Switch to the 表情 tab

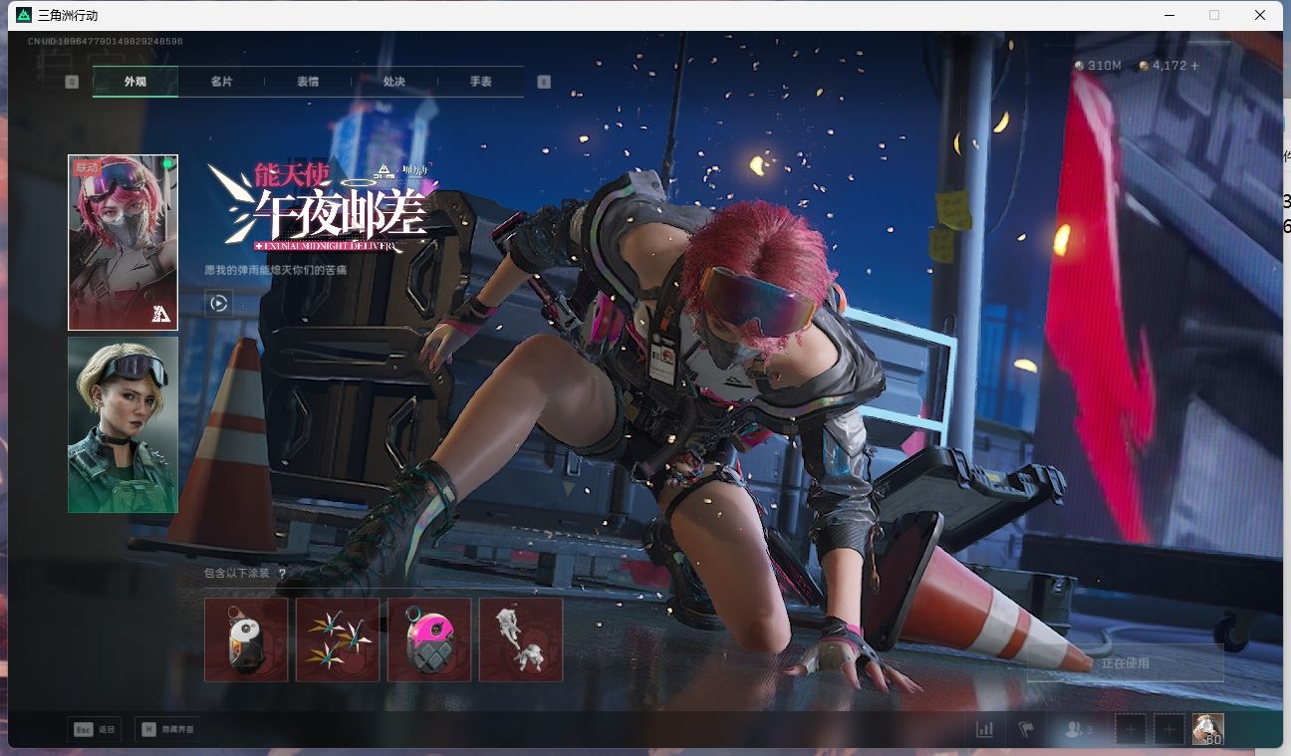coord(308,82)
